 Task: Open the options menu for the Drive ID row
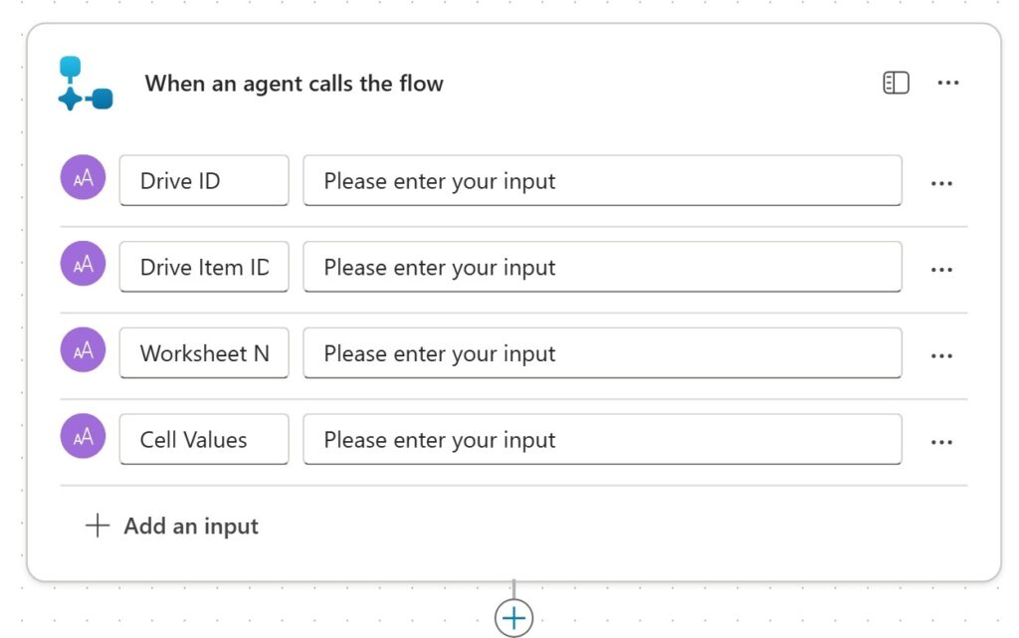[941, 183]
